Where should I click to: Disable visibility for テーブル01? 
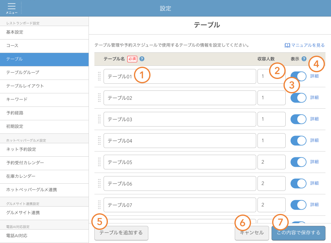coord(298,76)
